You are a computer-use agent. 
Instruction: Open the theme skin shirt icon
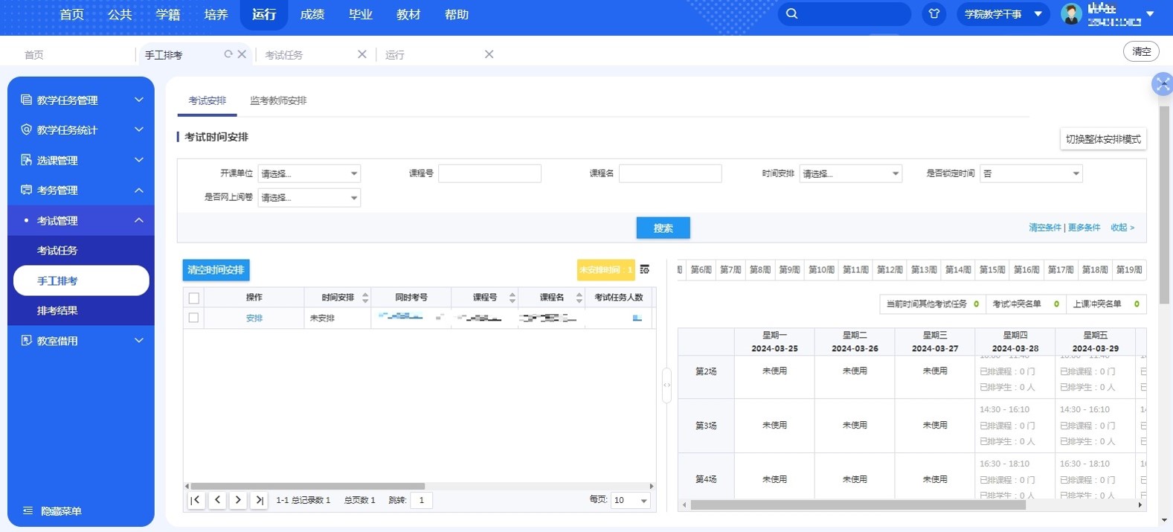point(934,13)
